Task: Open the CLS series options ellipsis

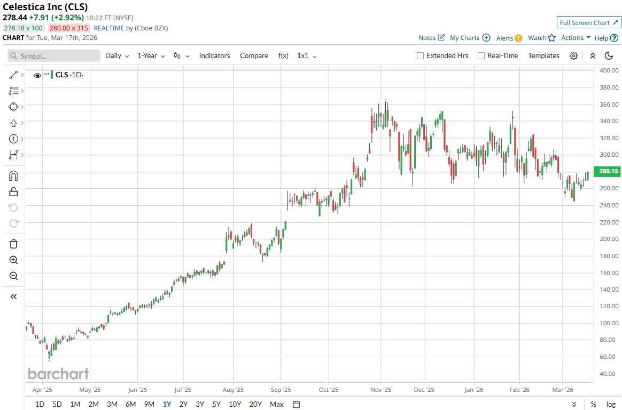Action: pyautogui.click(x=46, y=74)
